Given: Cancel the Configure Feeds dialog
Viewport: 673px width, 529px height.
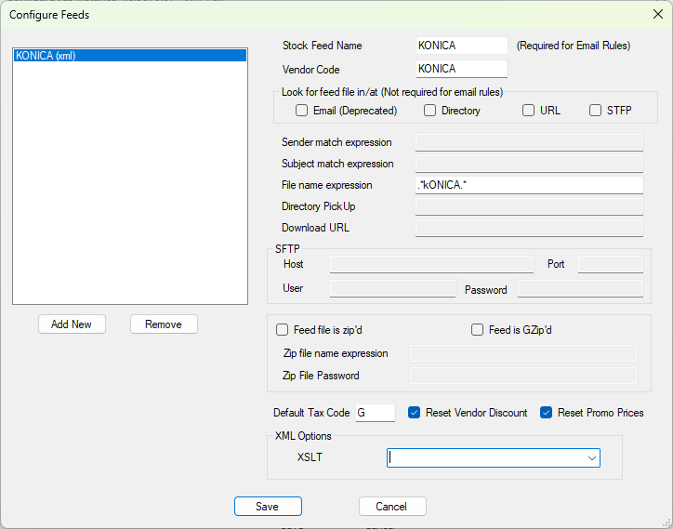Looking at the screenshot, I should tap(392, 507).
